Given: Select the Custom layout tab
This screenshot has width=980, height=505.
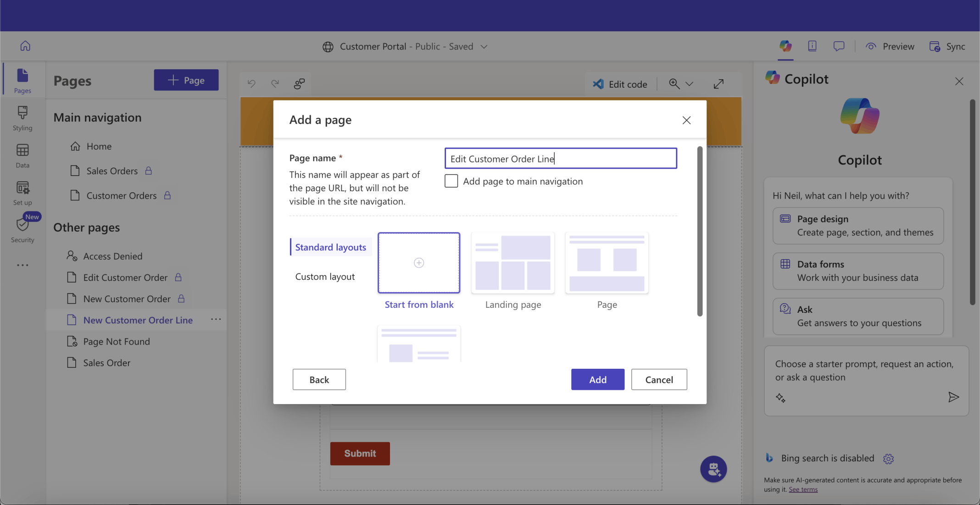Looking at the screenshot, I should point(325,277).
